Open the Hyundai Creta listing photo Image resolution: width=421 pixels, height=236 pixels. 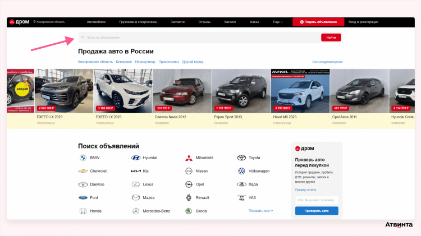[402, 91]
